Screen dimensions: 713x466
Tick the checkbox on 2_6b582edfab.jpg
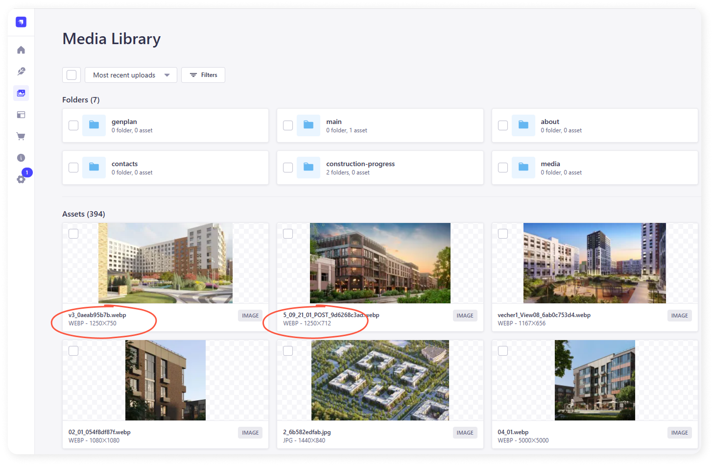pos(288,351)
